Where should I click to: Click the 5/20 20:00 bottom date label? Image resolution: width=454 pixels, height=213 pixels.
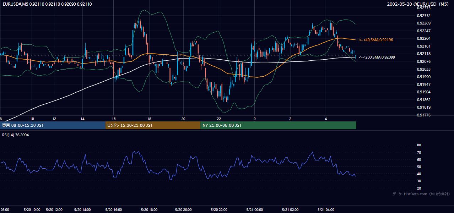coord(183,209)
